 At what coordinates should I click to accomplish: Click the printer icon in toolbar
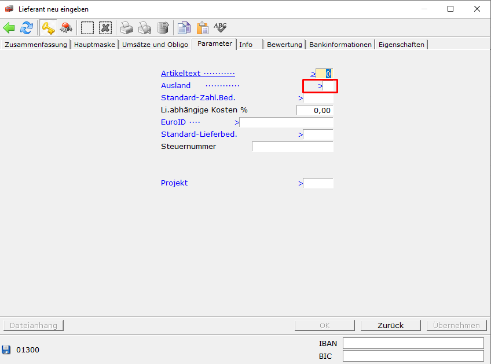(126, 28)
